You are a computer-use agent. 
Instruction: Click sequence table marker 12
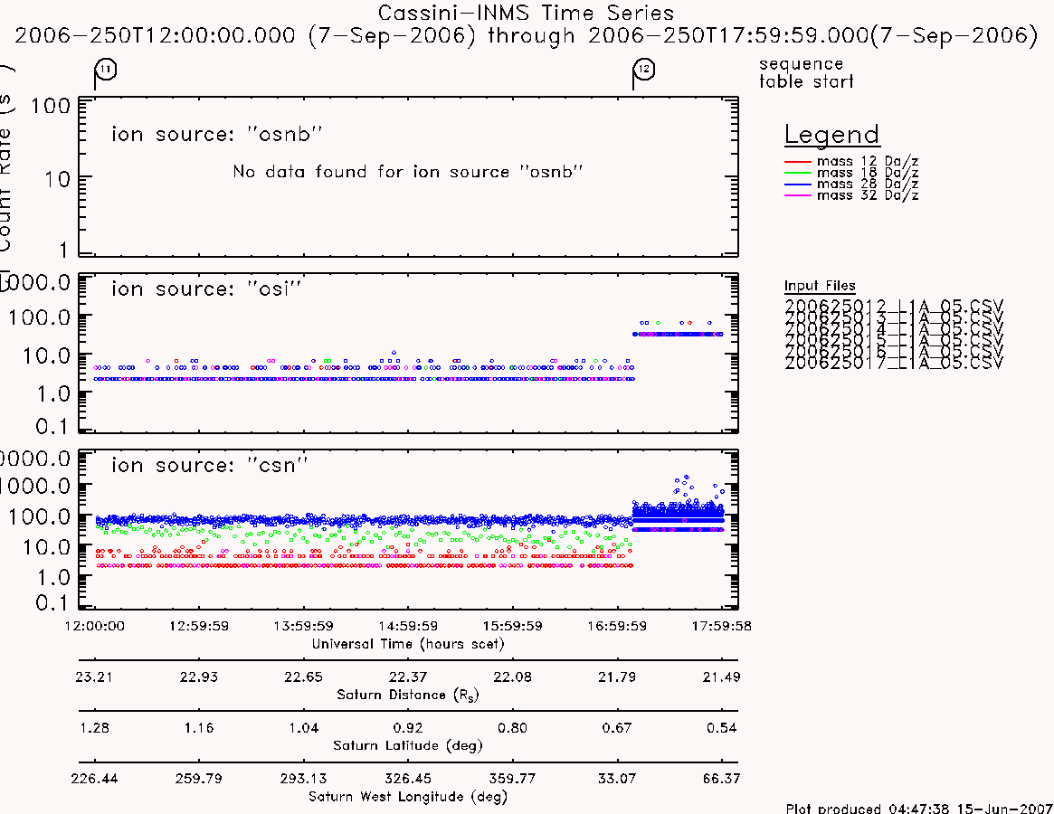pyautogui.click(x=644, y=70)
